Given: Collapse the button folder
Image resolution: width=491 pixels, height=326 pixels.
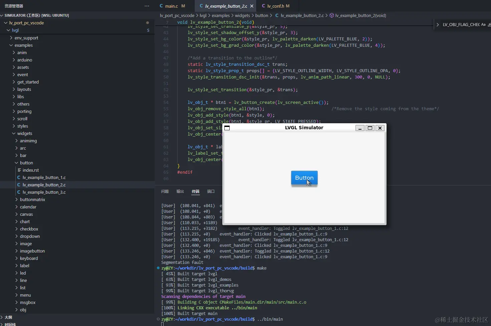Looking at the screenshot, I should (16, 163).
